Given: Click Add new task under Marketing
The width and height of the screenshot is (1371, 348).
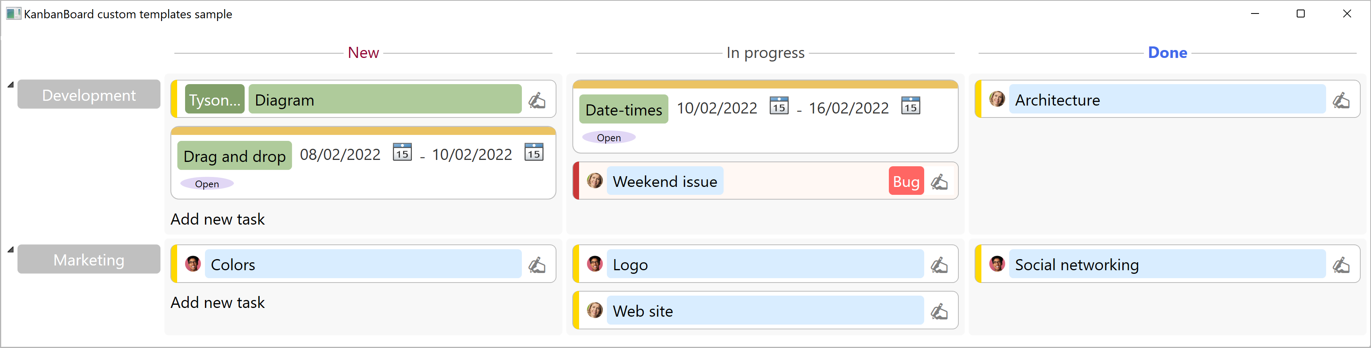Looking at the screenshot, I should click(218, 302).
